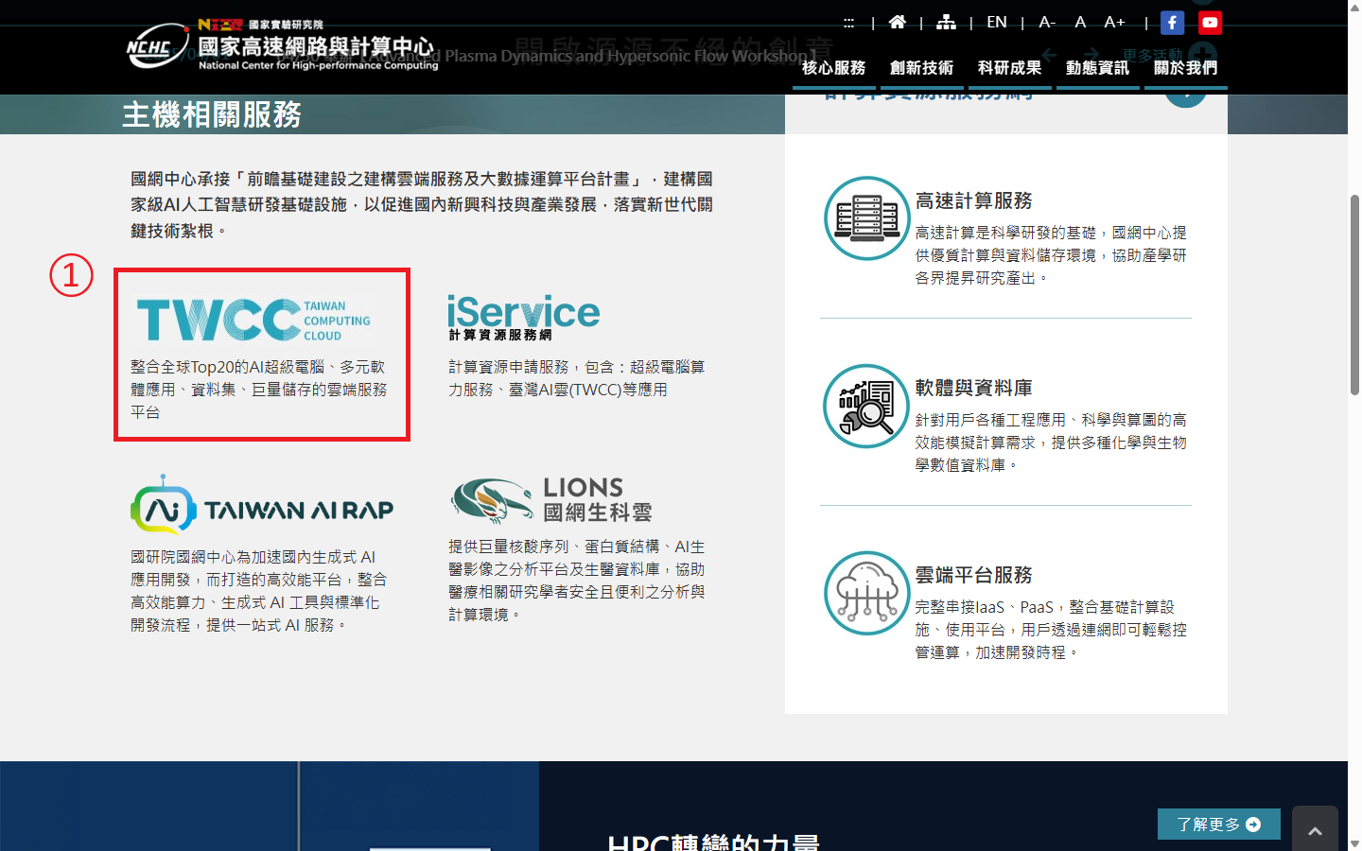Click the 軟體與資料庫 magnifier chart icon
The width and height of the screenshot is (1362, 851).
coord(866,406)
